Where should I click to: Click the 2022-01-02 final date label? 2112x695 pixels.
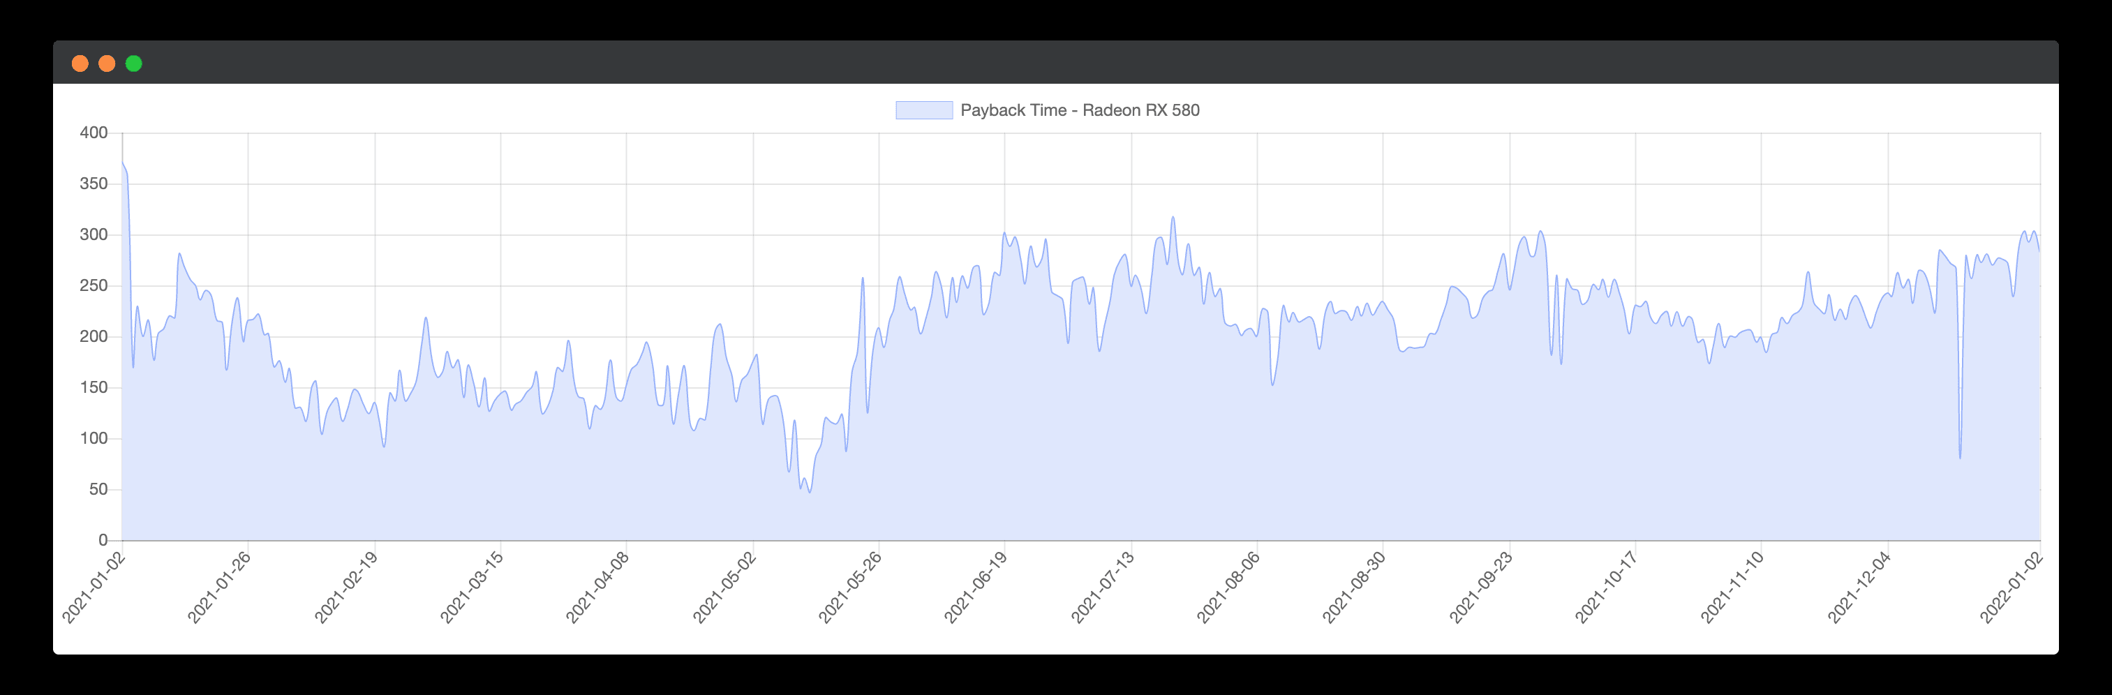2011,588
